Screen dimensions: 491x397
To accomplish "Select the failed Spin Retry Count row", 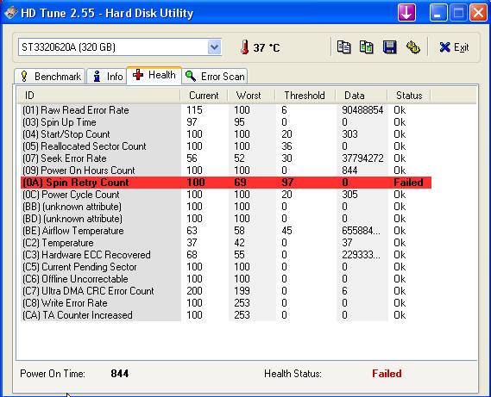I will pyautogui.click(x=226, y=183).
